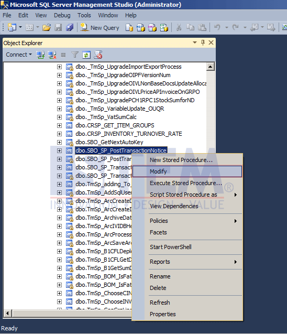Image resolution: width=287 pixels, height=334 pixels.
Task: Open the Object Explorer window position dropdown
Action: point(195,42)
